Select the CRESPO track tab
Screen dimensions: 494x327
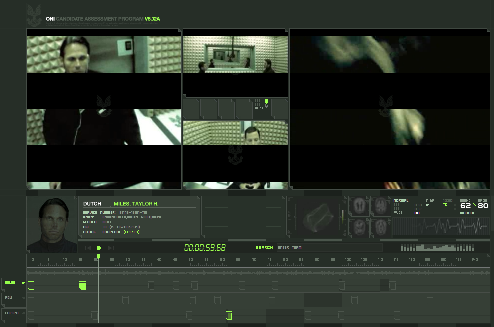(x=12, y=313)
